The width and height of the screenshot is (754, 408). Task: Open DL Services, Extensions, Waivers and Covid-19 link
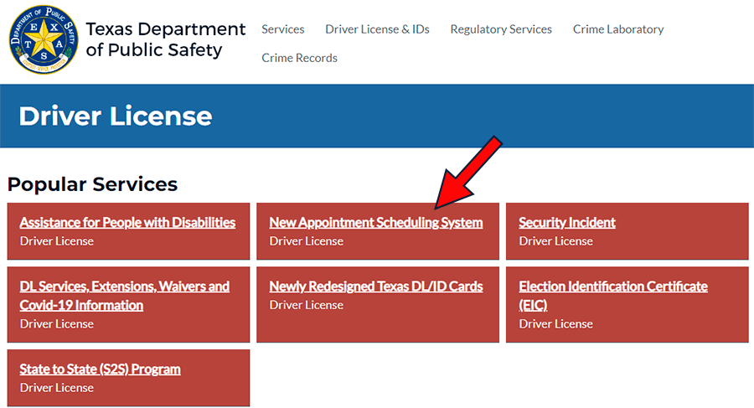click(x=125, y=296)
